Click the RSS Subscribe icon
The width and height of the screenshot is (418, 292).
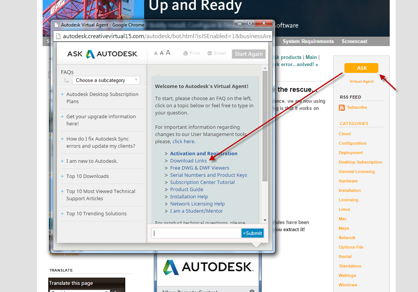click(341, 107)
